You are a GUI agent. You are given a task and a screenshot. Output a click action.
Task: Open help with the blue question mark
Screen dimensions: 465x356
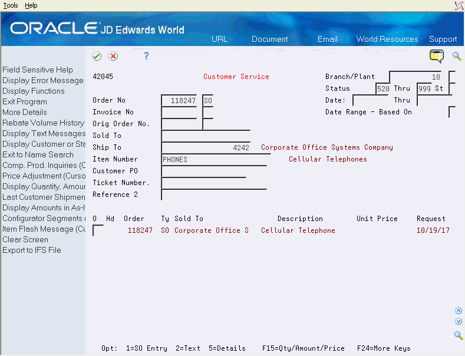point(146,56)
